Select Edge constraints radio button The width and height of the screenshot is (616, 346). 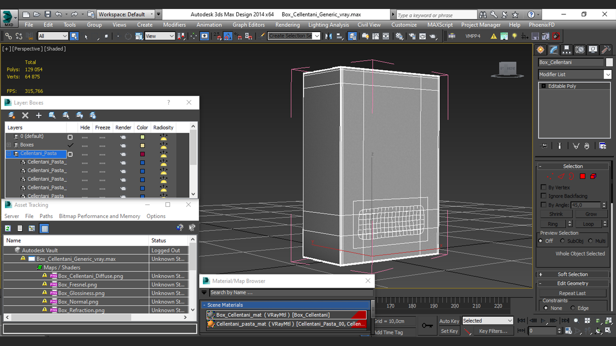pyautogui.click(x=573, y=308)
